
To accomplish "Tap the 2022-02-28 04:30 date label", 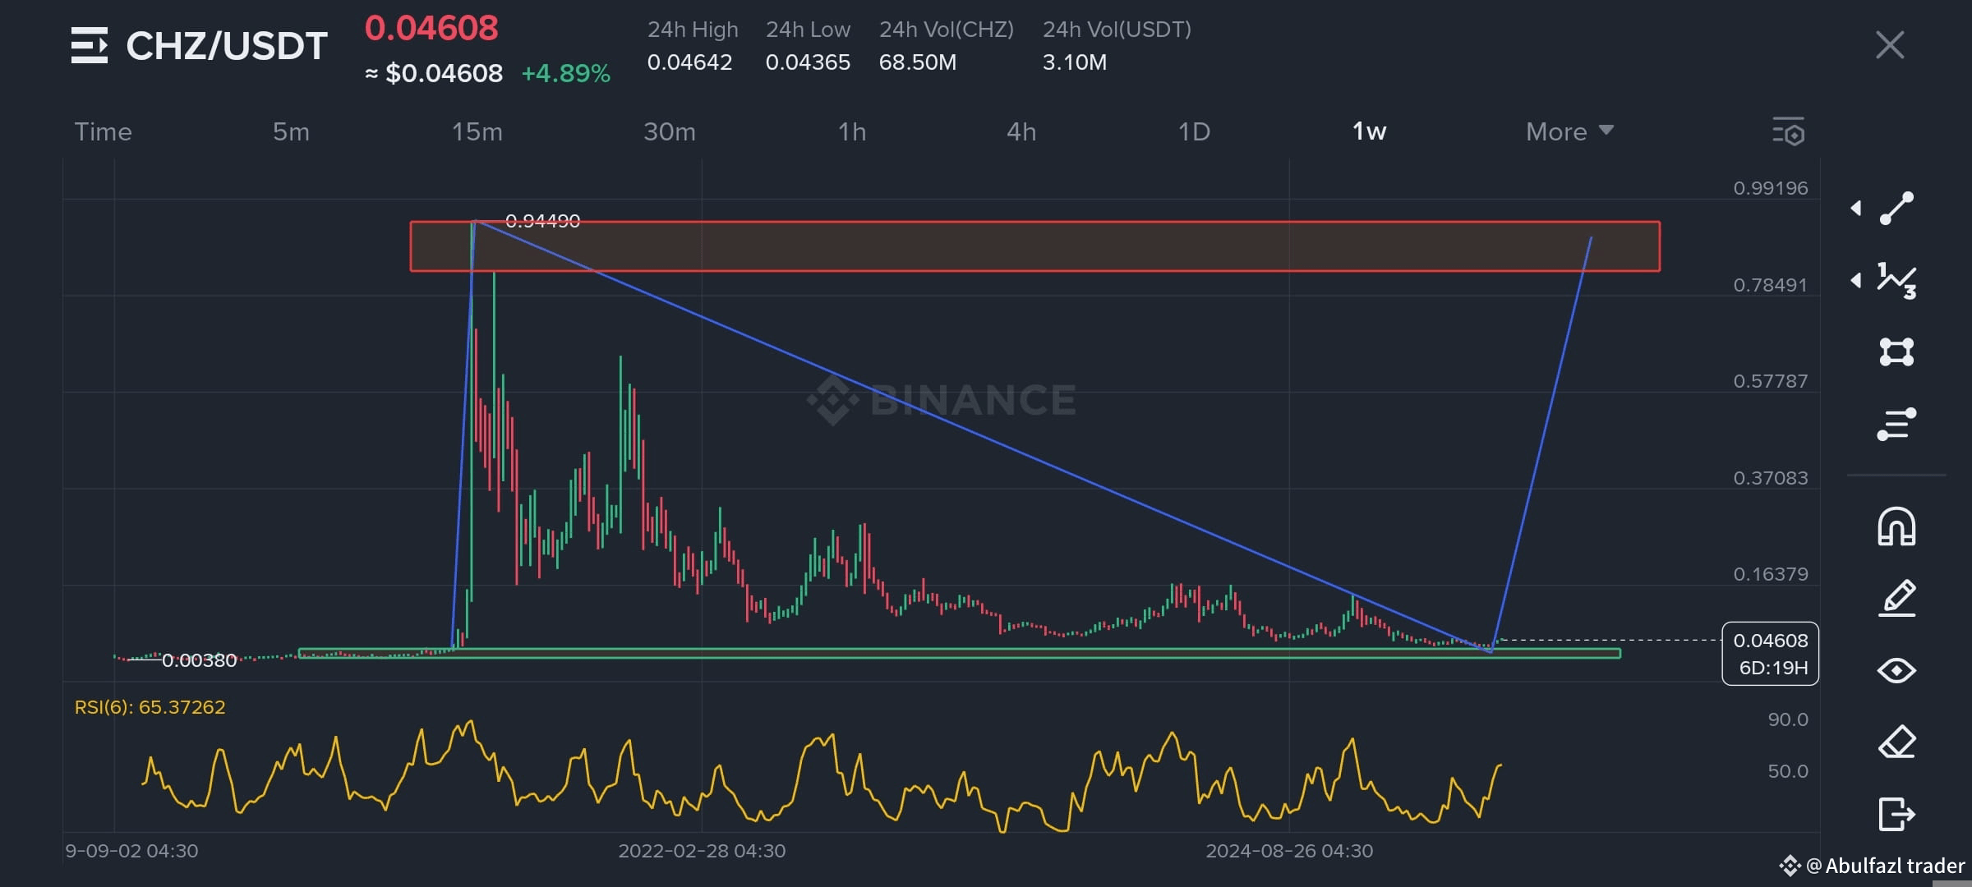I will 702,851.
